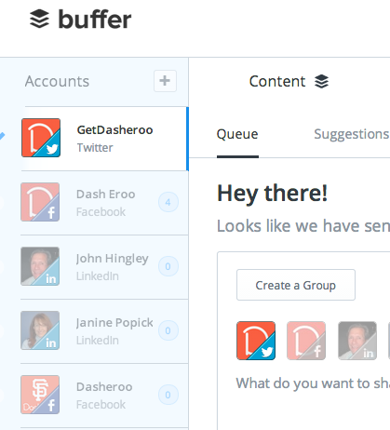Screen dimensions: 390x430
Task: Select Janine Popick LinkedIn account
Action: click(x=104, y=331)
